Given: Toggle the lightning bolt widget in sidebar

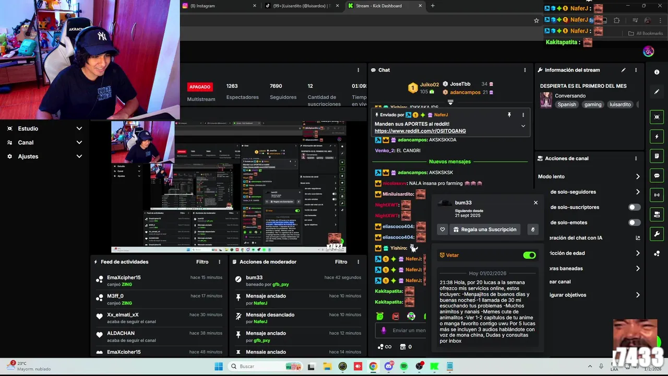Looking at the screenshot, I should [x=657, y=137].
